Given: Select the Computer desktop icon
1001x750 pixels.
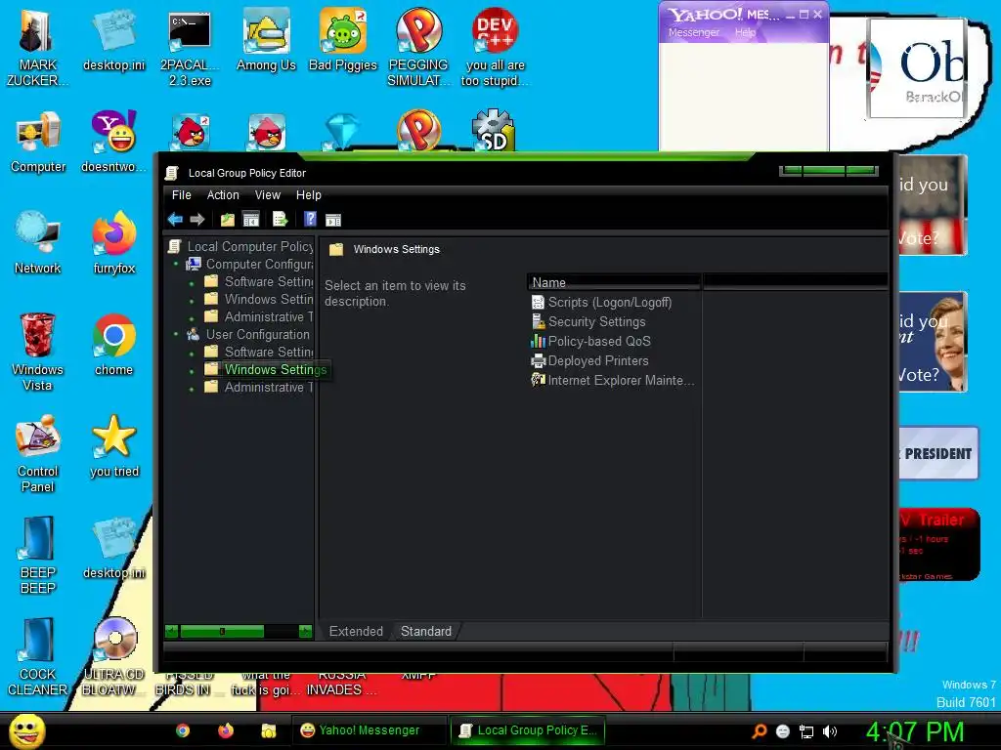Looking at the screenshot, I should [x=38, y=143].
